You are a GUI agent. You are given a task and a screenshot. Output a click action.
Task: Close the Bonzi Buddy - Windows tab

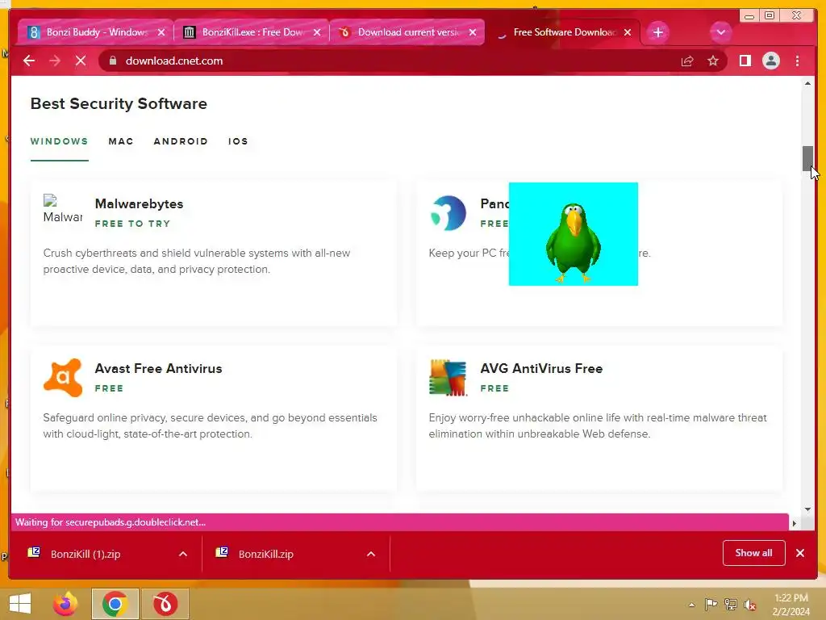click(161, 32)
